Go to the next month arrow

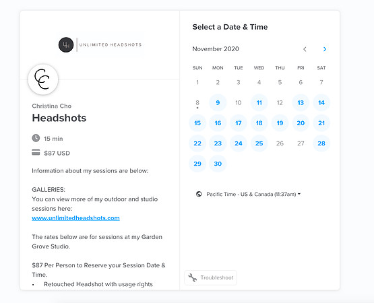click(x=325, y=49)
